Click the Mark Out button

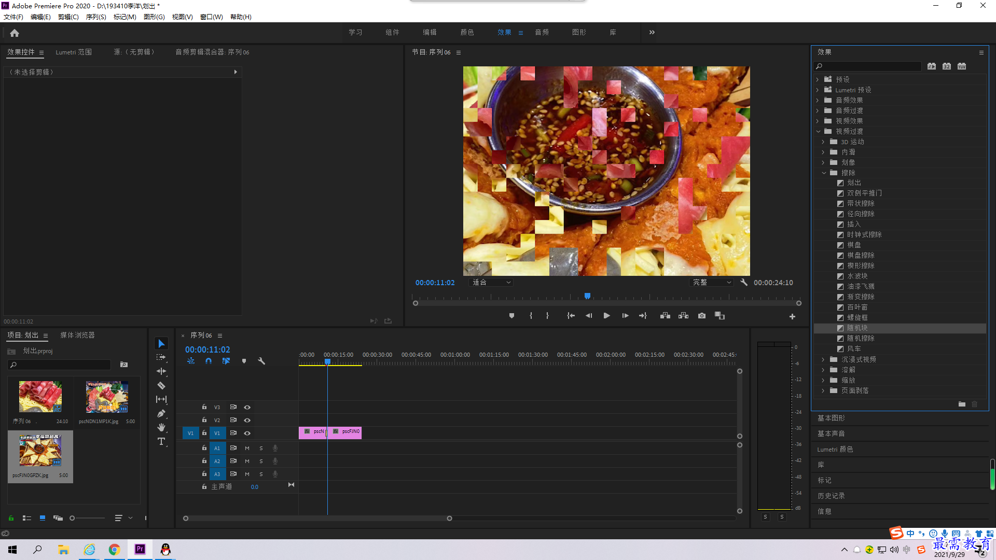point(547,316)
